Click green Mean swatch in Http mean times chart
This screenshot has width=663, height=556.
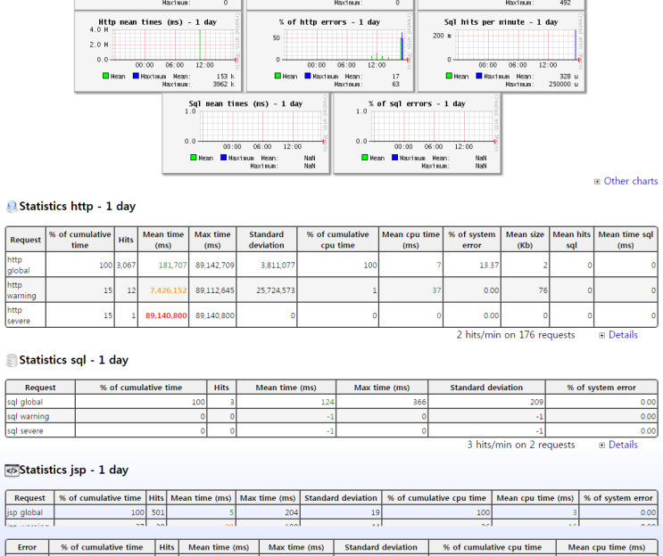tap(105, 76)
